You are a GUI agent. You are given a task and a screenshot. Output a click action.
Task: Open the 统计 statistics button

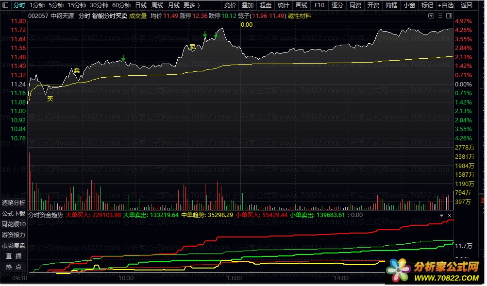283,5
